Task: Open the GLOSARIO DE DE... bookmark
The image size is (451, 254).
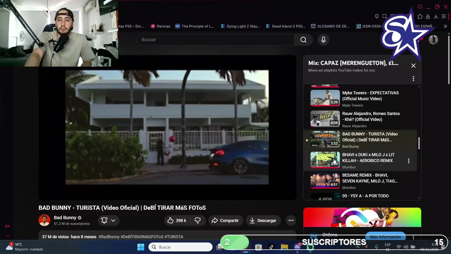Action: [330, 26]
